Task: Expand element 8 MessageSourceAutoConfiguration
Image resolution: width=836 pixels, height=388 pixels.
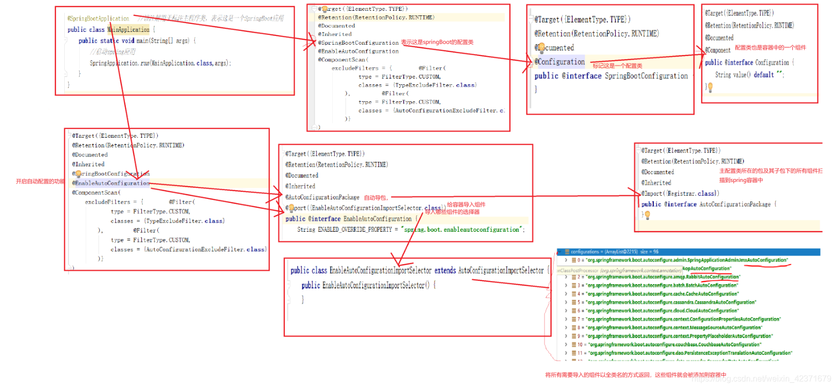Action: [x=566, y=328]
